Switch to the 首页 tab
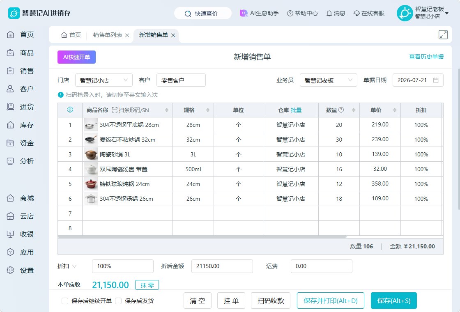The width and height of the screenshot is (460, 312). pyautogui.click(x=71, y=35)
